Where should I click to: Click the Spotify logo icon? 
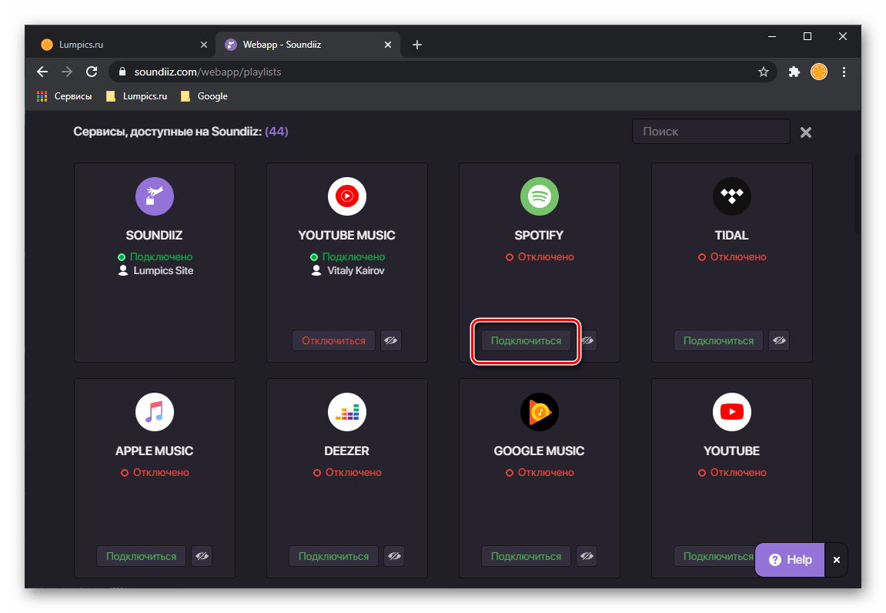[x=540, y=196]
